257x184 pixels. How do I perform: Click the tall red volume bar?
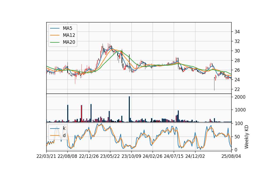point(81,114)
